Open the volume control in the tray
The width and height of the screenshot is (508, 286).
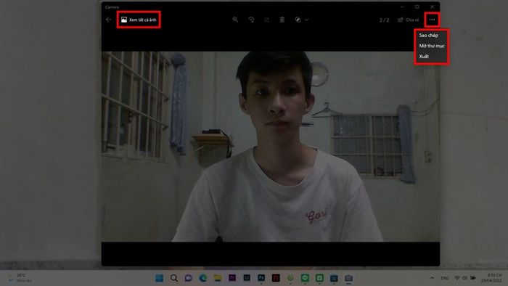pyautogui.click(x=465, y=278)
